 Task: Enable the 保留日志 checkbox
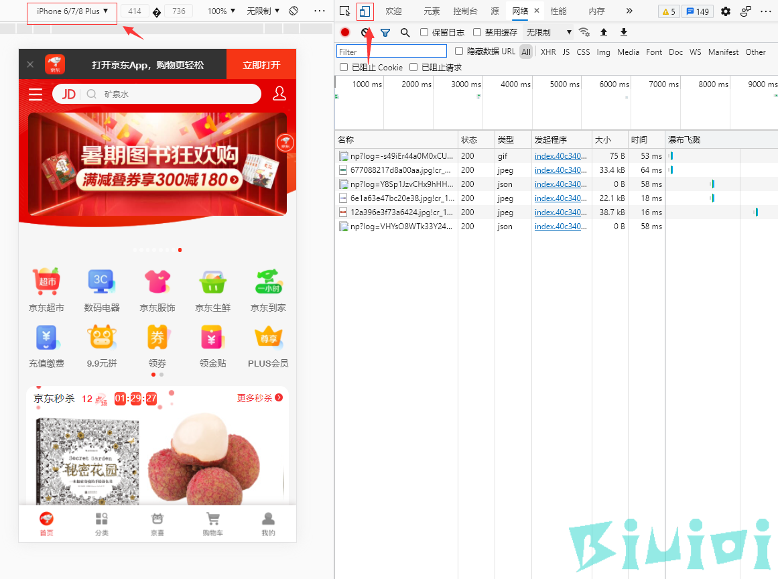click(424, 32)
